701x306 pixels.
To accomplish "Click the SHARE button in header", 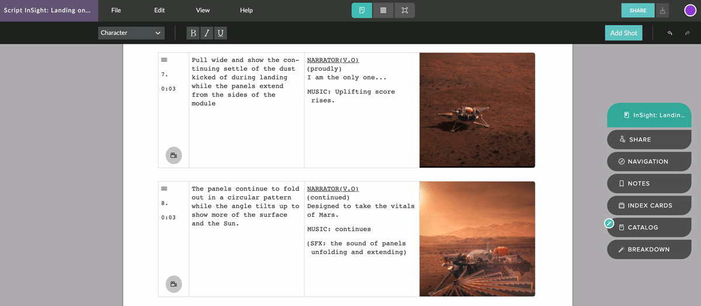I will (638, 11).
